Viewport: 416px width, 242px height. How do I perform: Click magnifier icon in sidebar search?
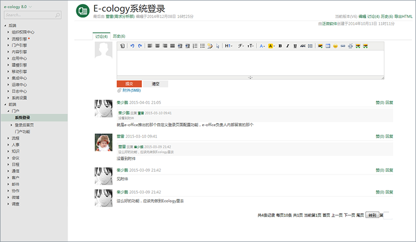coord(57,15)
